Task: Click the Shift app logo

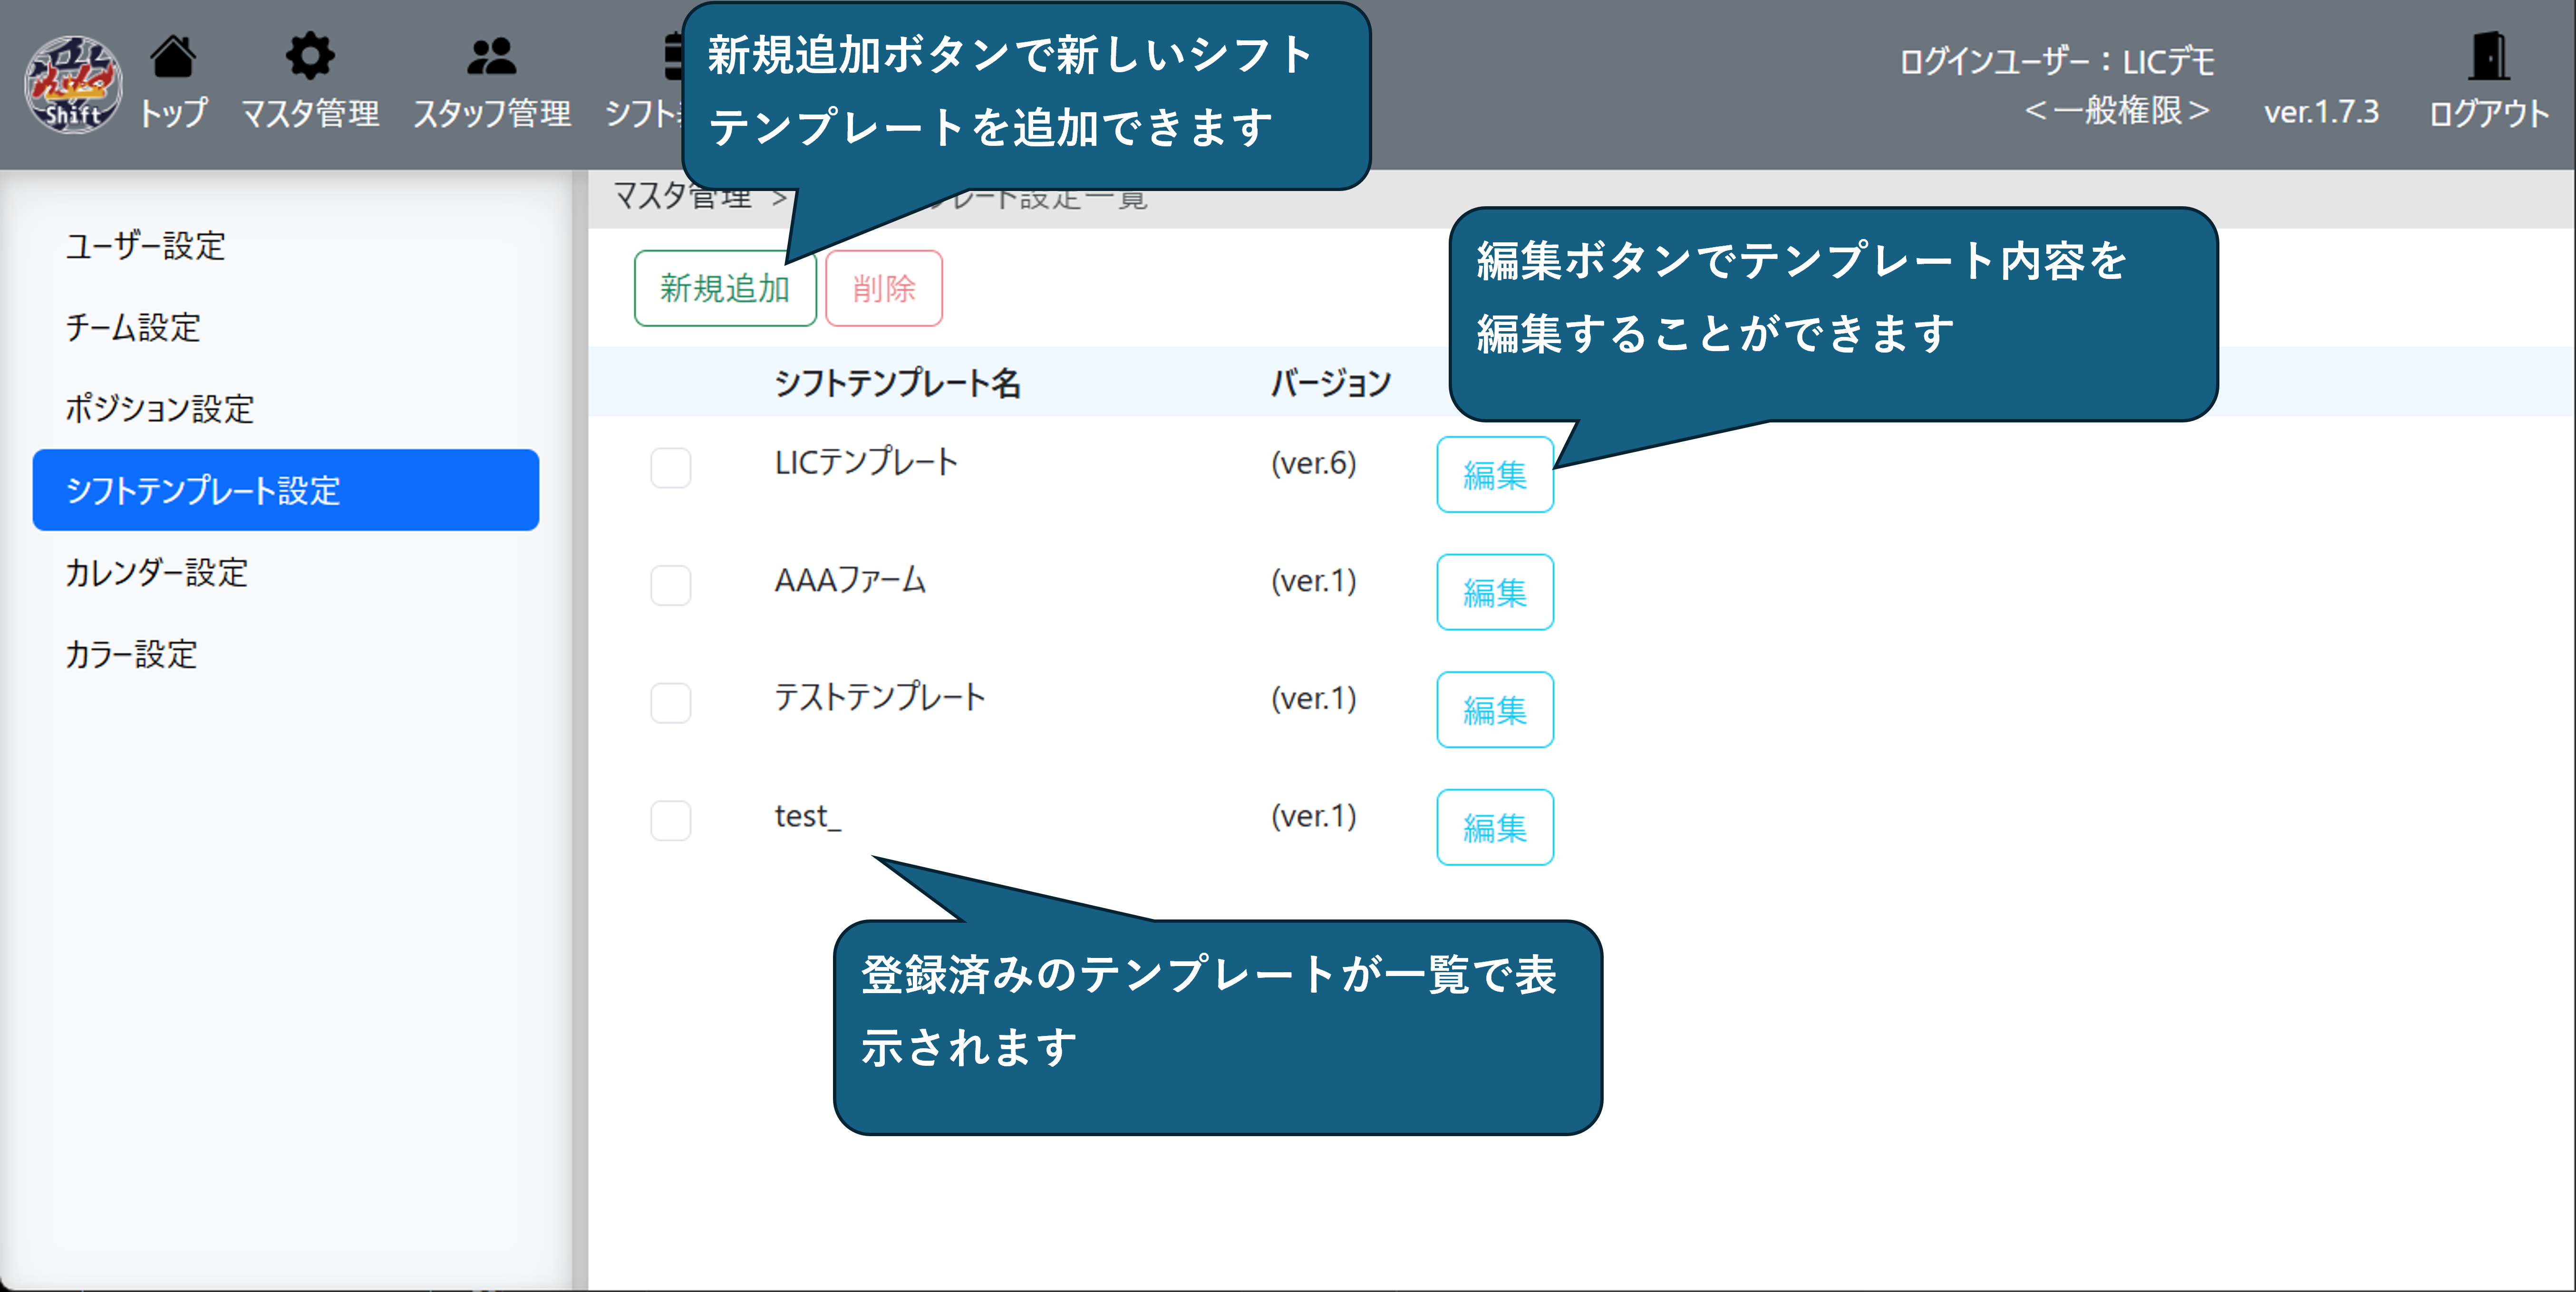Action: pos(73,84)
